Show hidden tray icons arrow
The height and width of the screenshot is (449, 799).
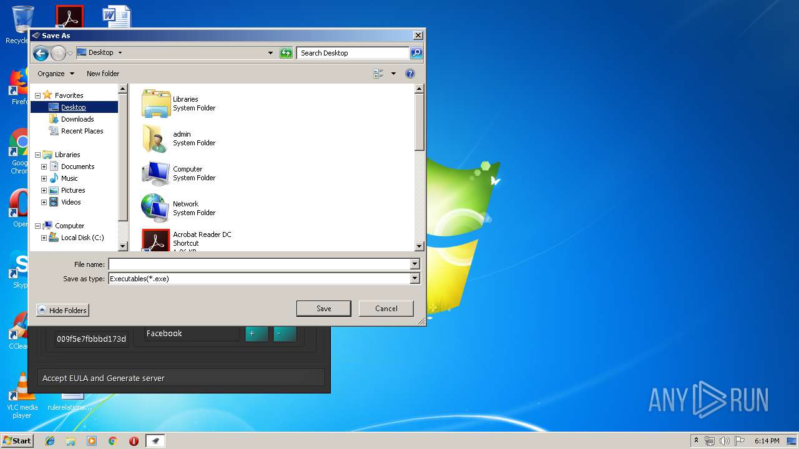click(696, 441)
